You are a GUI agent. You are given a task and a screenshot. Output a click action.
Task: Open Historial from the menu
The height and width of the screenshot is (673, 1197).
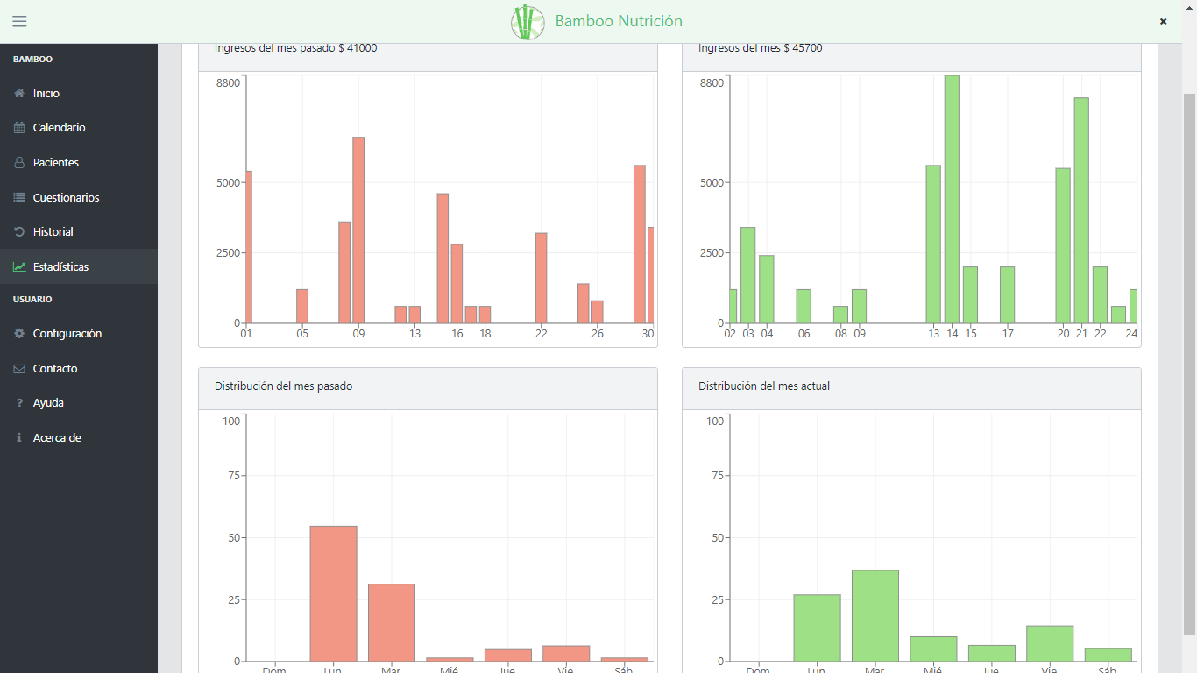79,232
